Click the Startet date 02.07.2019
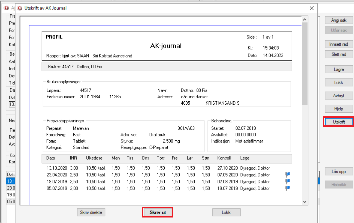 pyautogui.click(x=246, y=128)
